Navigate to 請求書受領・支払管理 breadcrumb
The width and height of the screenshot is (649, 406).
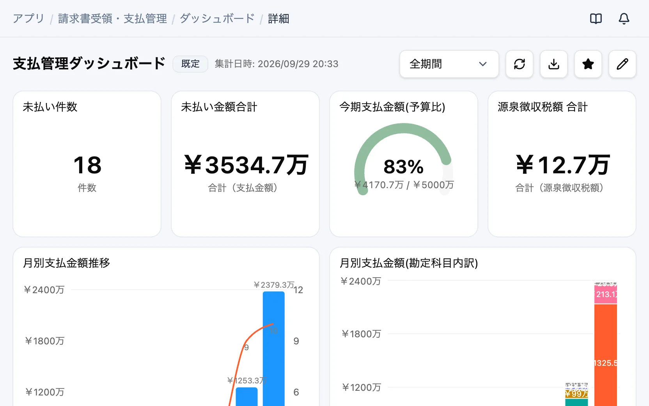coord(112,19)
